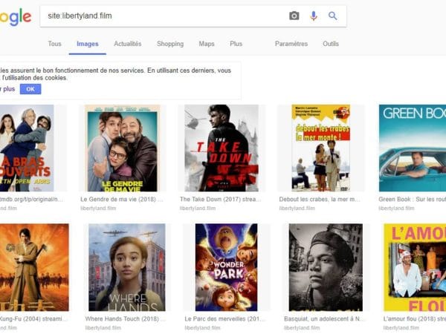Image resolution: width=446 pixels, height=334 pixels.
Task: Open the Le Gendre de ma vie poster
Action: [123, 148]
